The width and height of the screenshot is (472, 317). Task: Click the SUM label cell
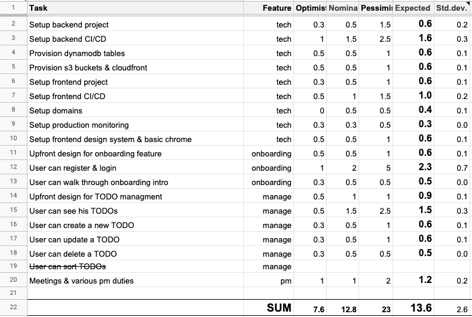pyautogui.click(x=268, y=307)
